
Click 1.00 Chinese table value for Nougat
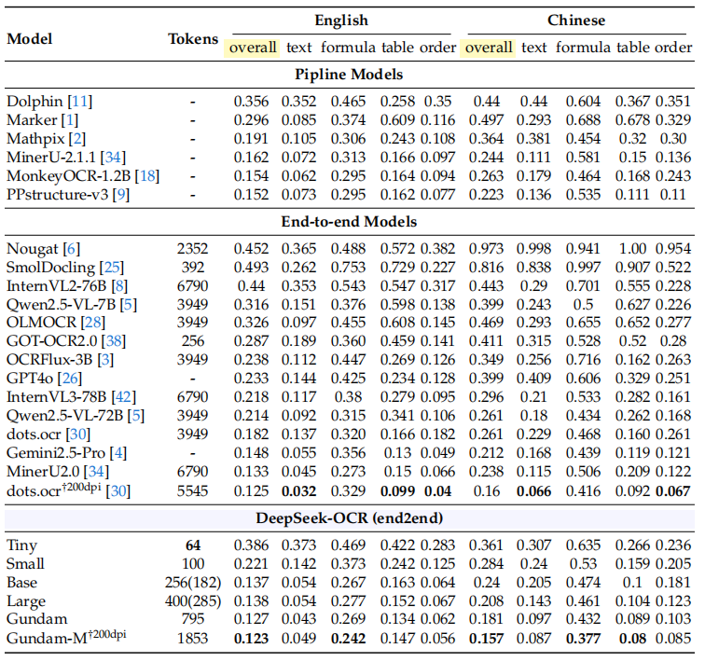(632, 249)
